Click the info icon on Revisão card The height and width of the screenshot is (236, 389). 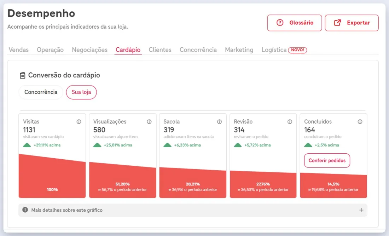[x=290, y=122]
